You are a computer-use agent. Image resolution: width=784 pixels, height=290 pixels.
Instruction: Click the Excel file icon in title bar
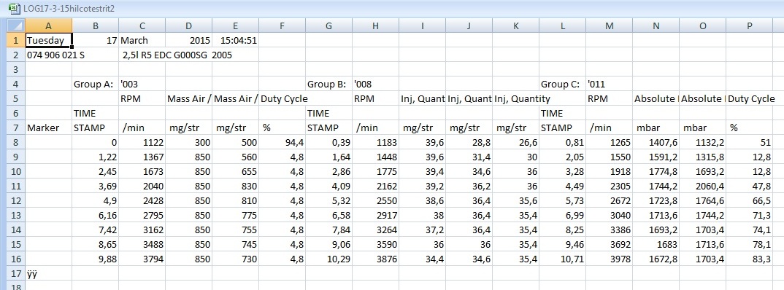click(x=13, y=8)
